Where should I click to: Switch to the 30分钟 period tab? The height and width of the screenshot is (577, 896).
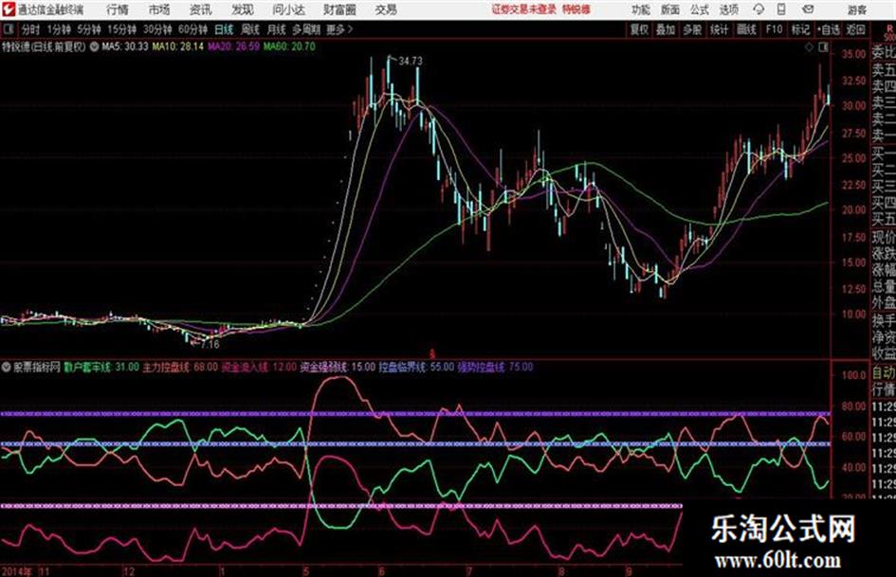(157, 29)
